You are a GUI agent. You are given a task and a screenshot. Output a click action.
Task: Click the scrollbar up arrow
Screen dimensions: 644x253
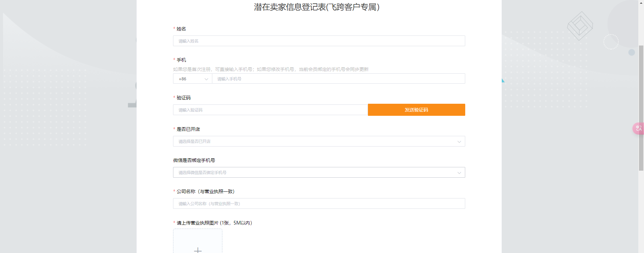[641, 3]
